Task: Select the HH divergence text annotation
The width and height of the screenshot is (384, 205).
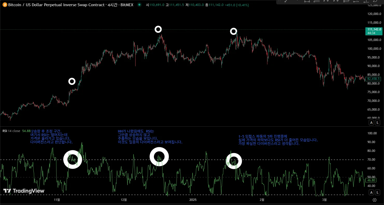Action: (150, 137)
